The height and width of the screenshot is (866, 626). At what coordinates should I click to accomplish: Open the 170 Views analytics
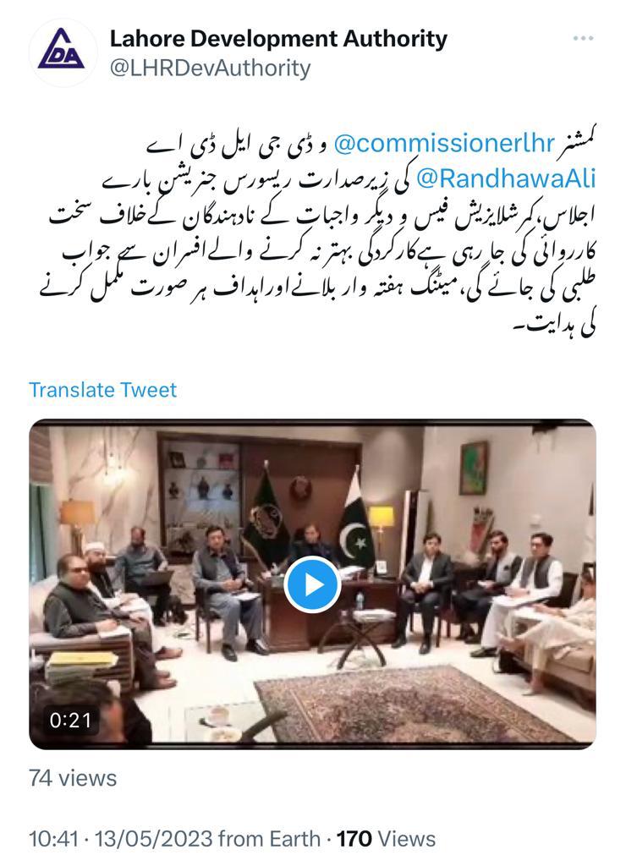click(x=387, y=838)
